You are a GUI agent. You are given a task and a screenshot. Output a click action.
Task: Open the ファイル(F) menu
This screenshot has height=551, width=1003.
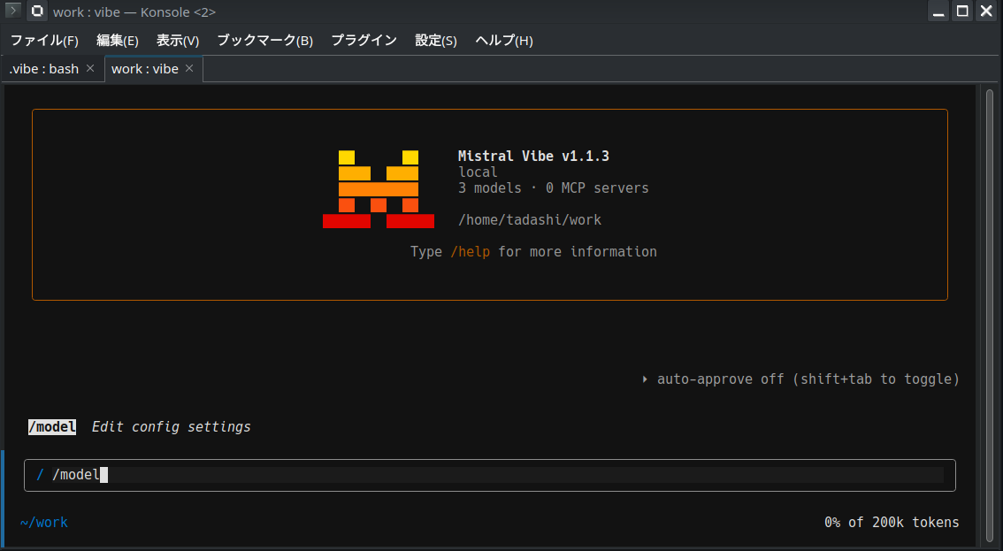point(44,41)
